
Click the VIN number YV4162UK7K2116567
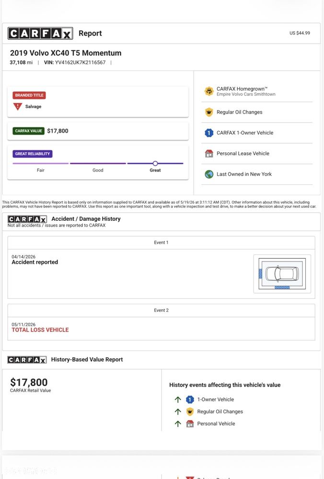coord(80,62)
